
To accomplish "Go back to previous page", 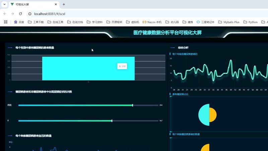I will click(5, 14).
